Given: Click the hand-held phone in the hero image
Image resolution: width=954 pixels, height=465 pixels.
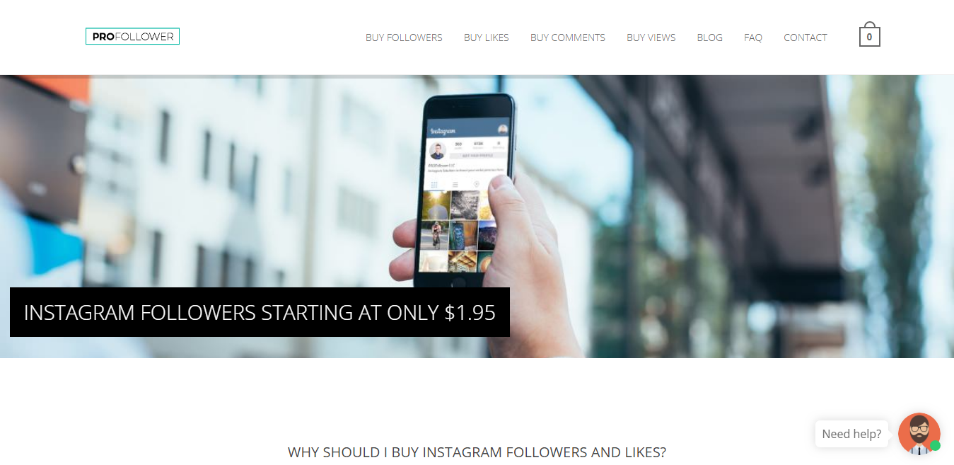Looking at the screenshot, I should (467, 191).
